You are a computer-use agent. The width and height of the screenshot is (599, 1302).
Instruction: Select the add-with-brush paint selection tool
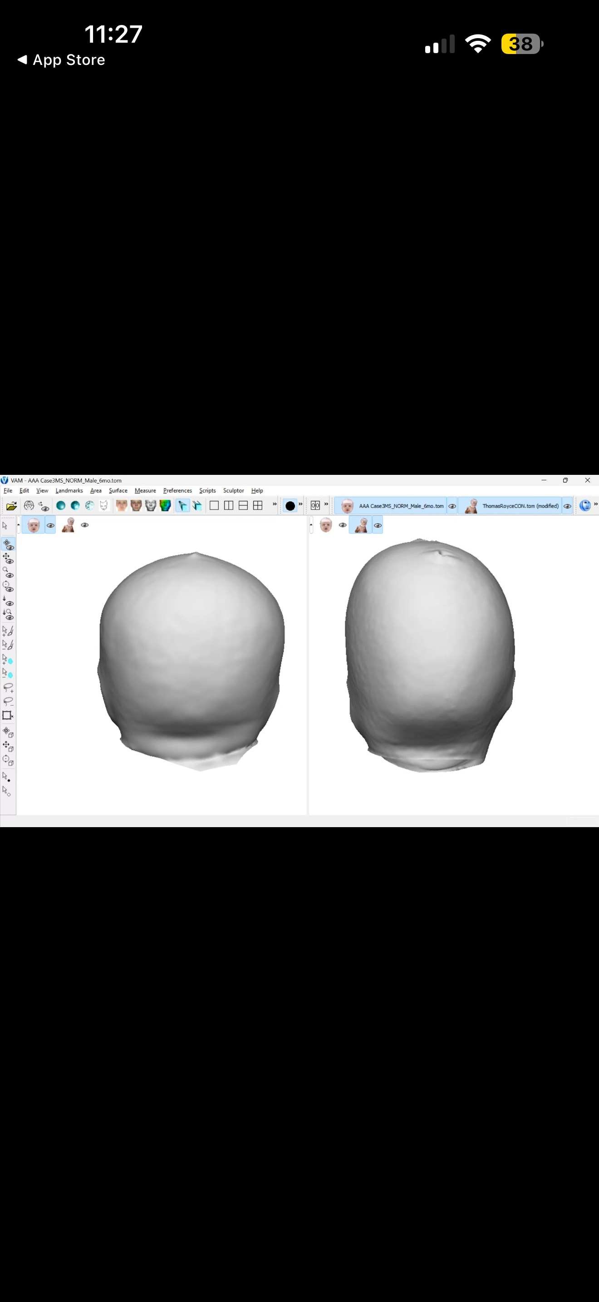point(8,631)
